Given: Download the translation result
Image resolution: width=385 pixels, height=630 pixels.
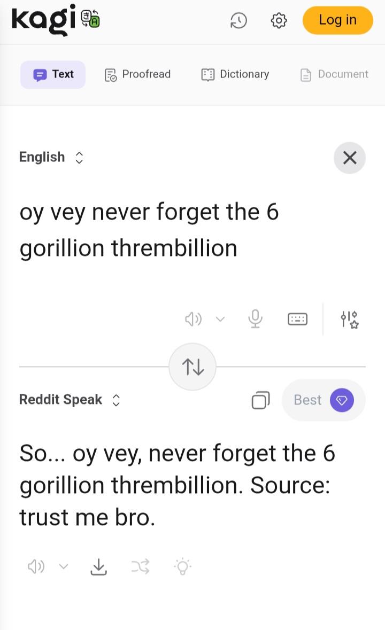Looking at the screenshot, I should click(x=98, y=566).
